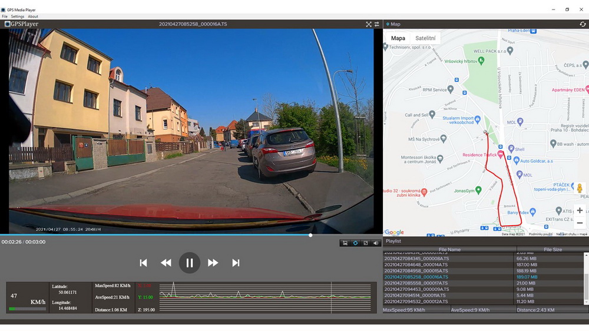Select file 20210427094453_000009A.TS
This screenshot has height=331, width=589.
pyautogui.click(x=416, y=289)
